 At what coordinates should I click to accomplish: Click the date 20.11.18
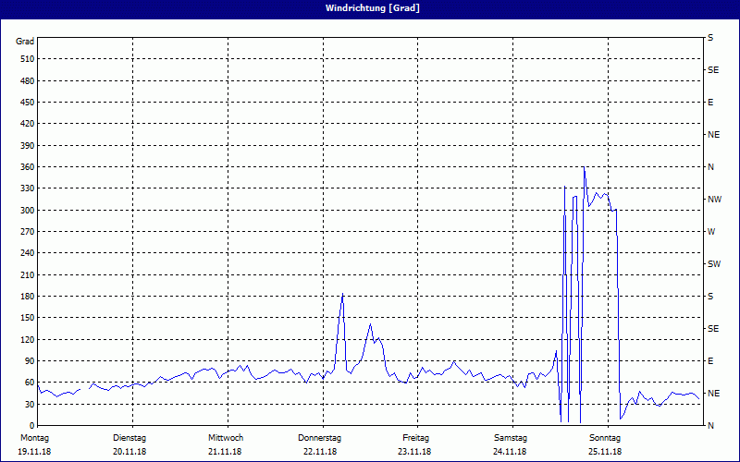[x=129, y=452]
